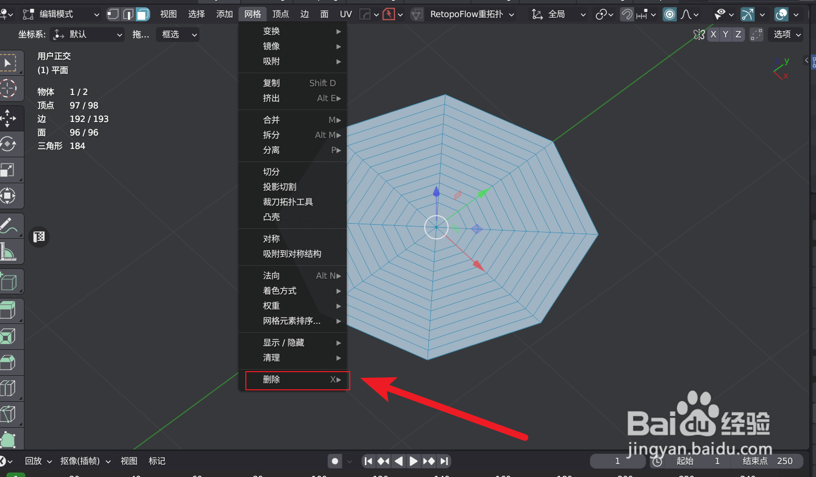The height and width of the screenshot is (477, 816).
Task: Toggle Z axis mirror
Action: (x=738, y=34)
